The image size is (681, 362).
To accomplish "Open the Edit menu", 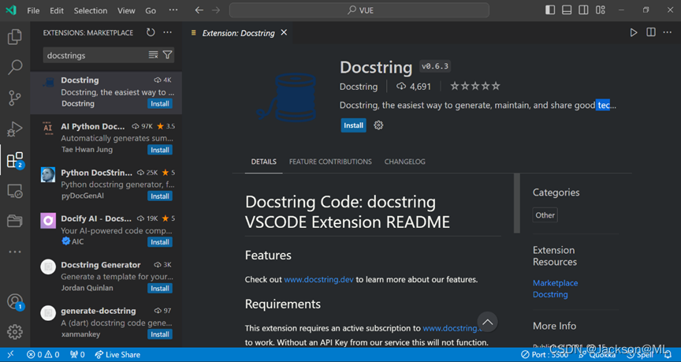I will [57, 10].
